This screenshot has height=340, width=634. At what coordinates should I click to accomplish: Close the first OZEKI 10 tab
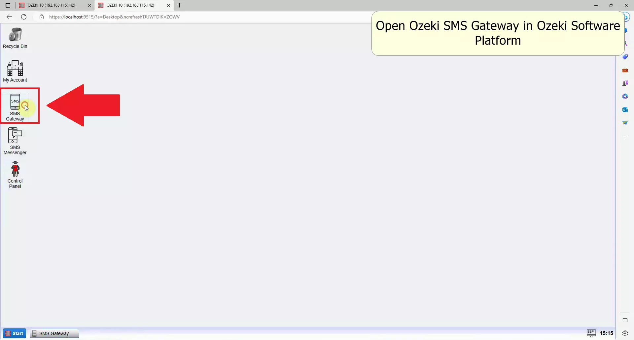coord(89,5)
